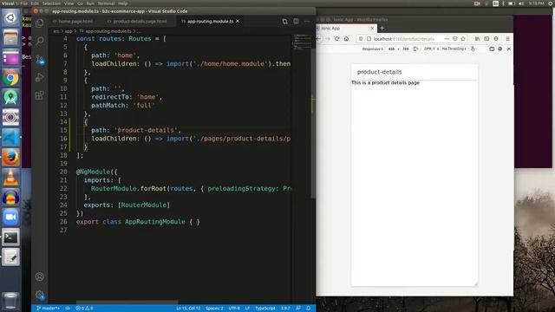Click Ln 15, Col 12 cursor position
The width and height of the screenshot is (555, 312).
(188, 309)
